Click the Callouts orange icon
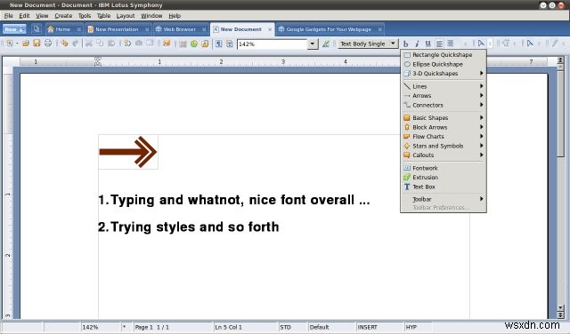Viewport: 570px width, 334px height. click(407, 155)
